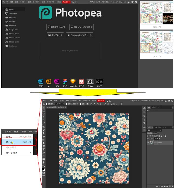
Task: Click the Reddit icon on the home screen
Action: point(128,2)
